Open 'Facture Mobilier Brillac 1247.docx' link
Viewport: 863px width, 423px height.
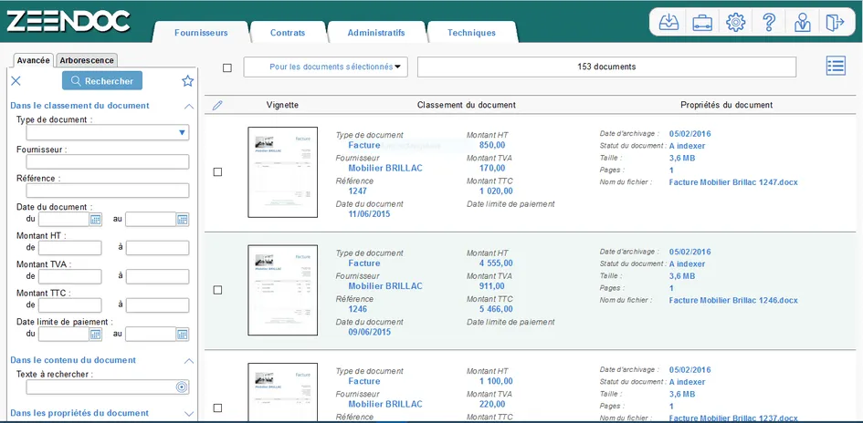732,182
